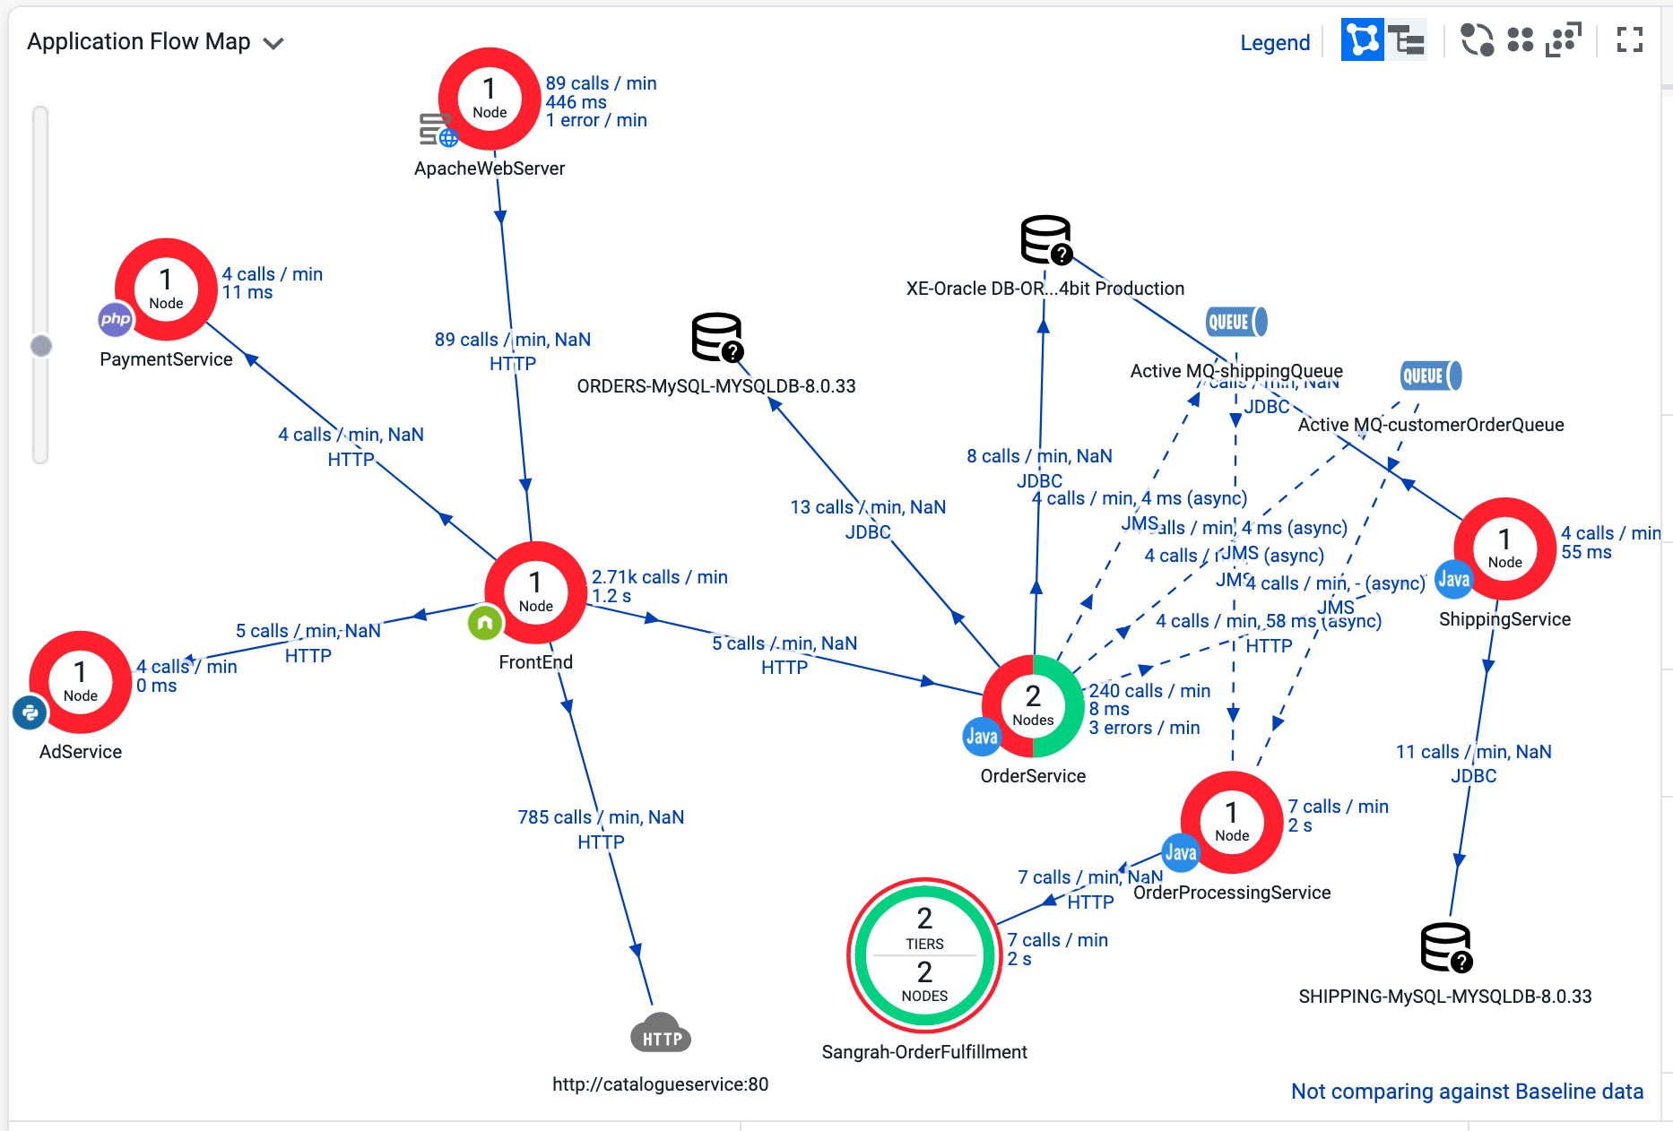Expand flow map to fullscreen

click(1629, 40)
